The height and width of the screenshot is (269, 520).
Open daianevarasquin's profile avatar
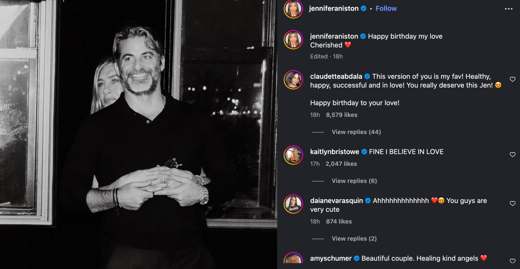293,204
